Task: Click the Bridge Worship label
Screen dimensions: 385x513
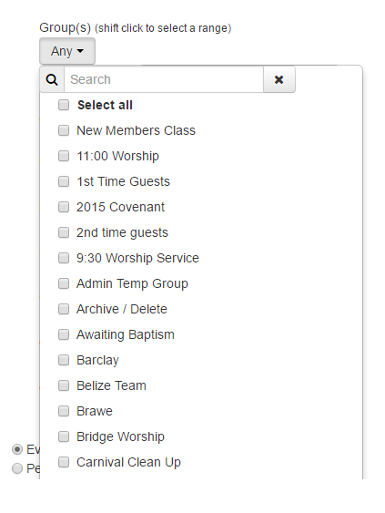Action: pyautogui.click(x=121, y=436)
